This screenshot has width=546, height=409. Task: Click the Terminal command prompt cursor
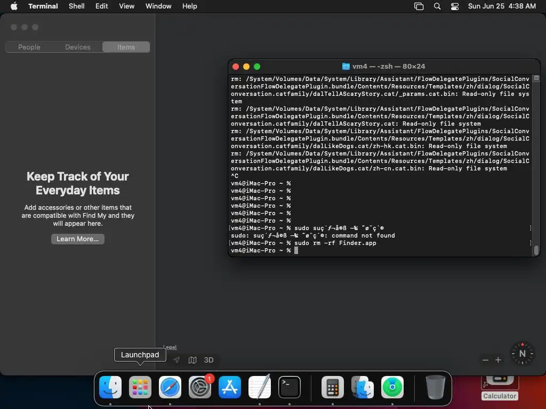(x=296, y=250)
